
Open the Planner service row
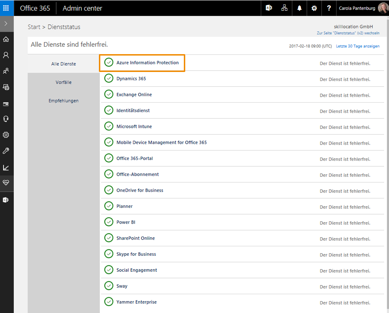pos(242,206)
